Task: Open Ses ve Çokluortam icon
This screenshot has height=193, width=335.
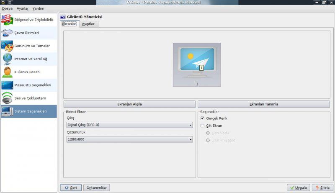Action: (7, 98)
